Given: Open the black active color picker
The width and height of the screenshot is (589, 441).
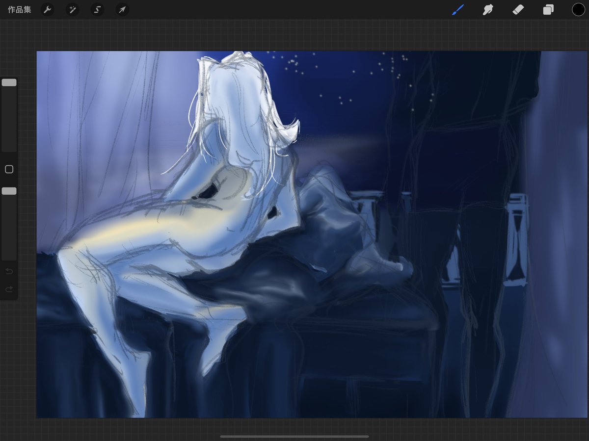Looking at the screenshot, I should (x=578, y=9).
